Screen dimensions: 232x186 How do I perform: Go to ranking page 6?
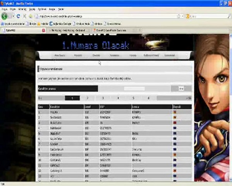tap(148, 98)
